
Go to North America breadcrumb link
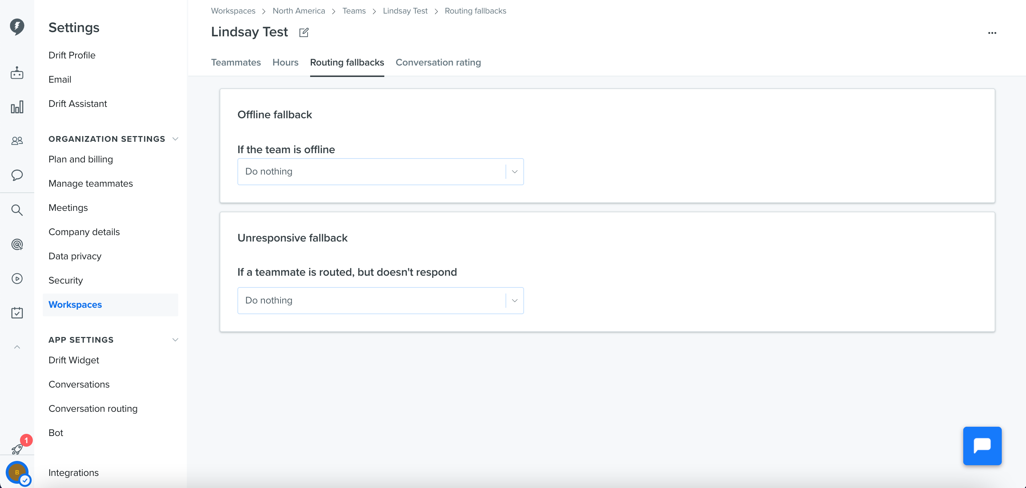click(299, 11)
